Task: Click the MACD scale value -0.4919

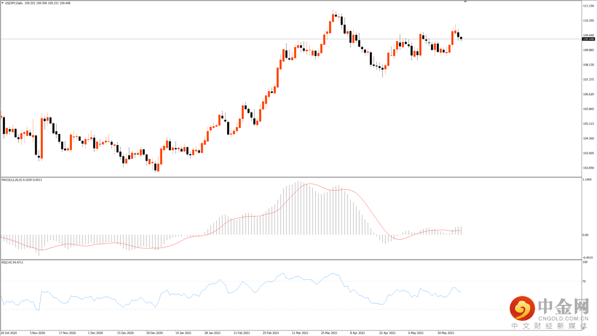Action: [588, 258]
